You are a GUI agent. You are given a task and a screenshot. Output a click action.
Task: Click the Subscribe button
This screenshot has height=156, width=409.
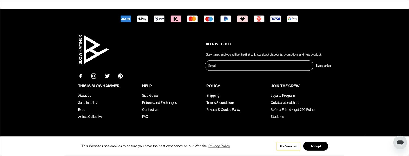pos(323,66)
